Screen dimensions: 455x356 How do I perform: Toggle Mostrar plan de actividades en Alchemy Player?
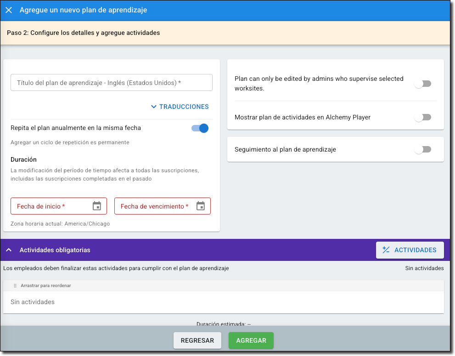tap(423, 117)
